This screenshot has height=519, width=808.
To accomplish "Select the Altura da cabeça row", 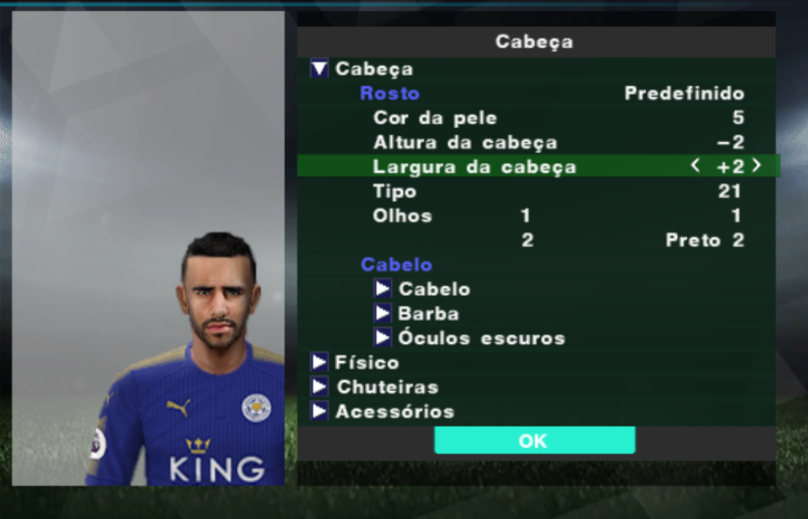I will pyautogui.click(x=537, y=142).
